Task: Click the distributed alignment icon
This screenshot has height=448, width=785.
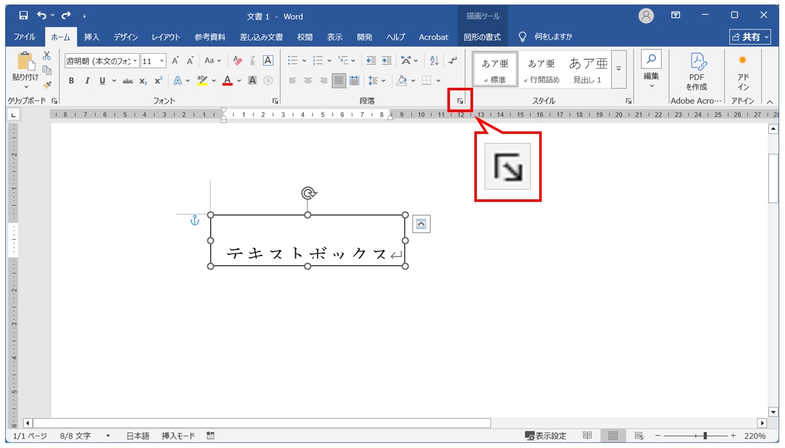Action: point(354,81)
